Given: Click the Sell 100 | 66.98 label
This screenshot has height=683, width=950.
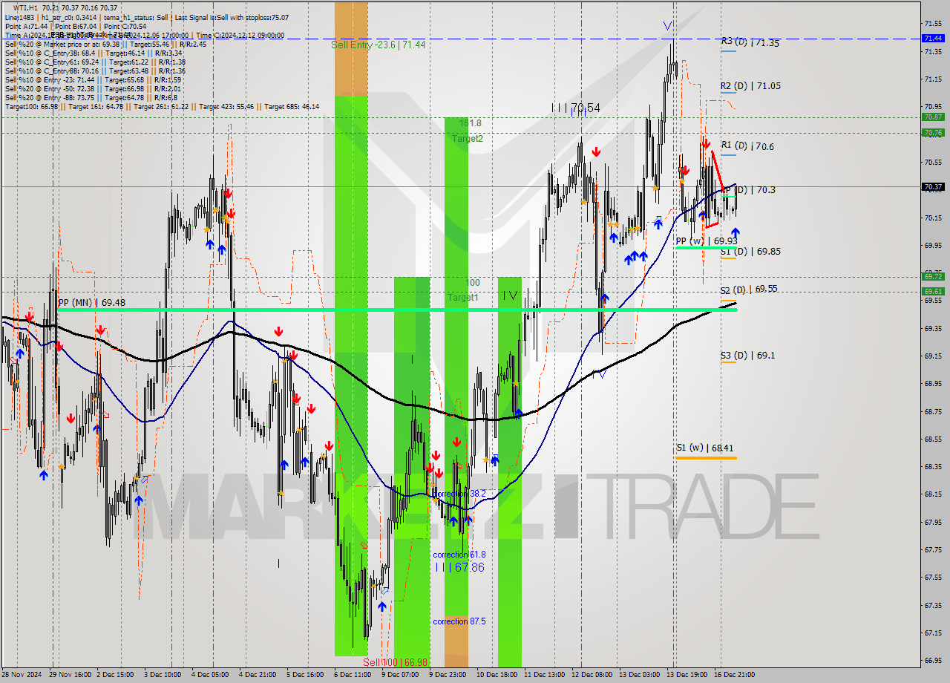Looking at the screenshot, I should tap(395, 662).
